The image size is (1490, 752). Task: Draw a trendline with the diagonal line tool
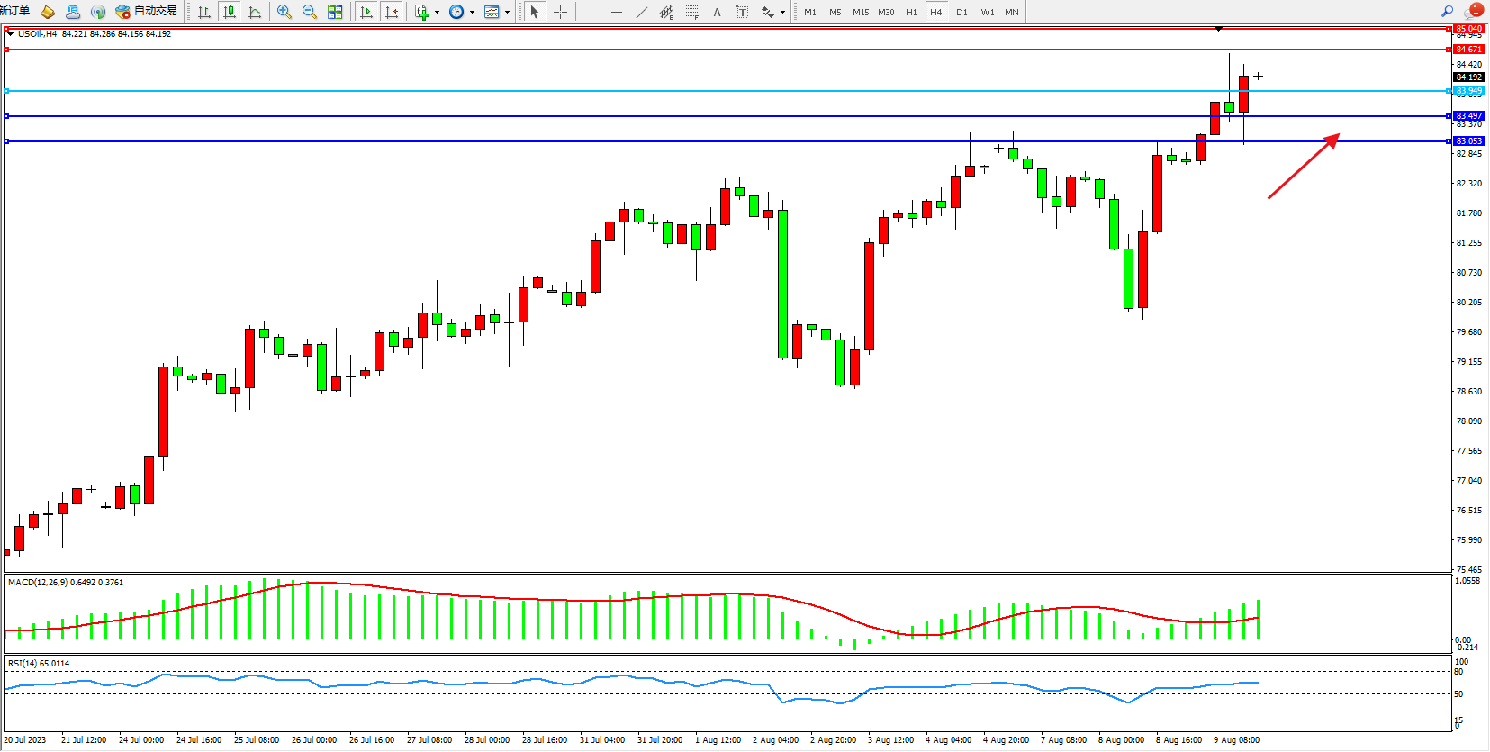point(641,12)
